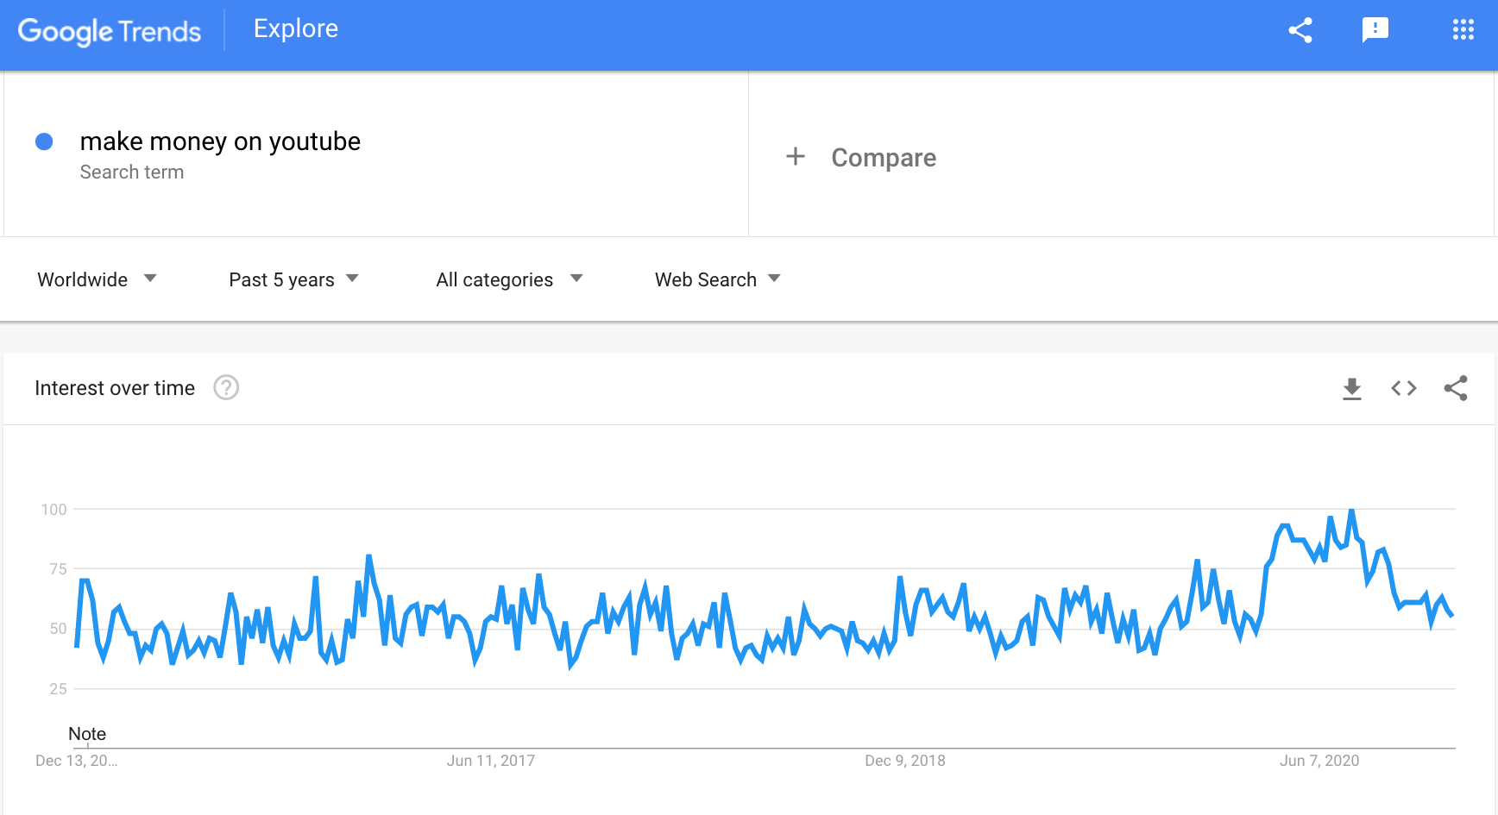Viewport: 1498px width, 815px height.
Task: Share the Interest over time chart
Action: coord(1456,389)
